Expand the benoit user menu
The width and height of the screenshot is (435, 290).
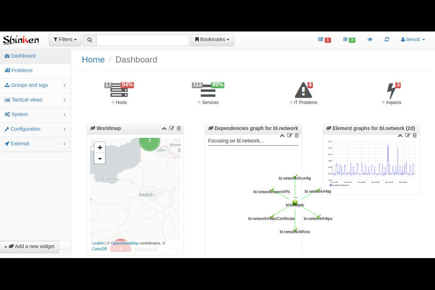point(413,39)
